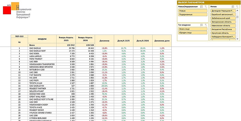Filter by Кабардино-Балкария region
The image size is (241, 121).
[223, 37]
